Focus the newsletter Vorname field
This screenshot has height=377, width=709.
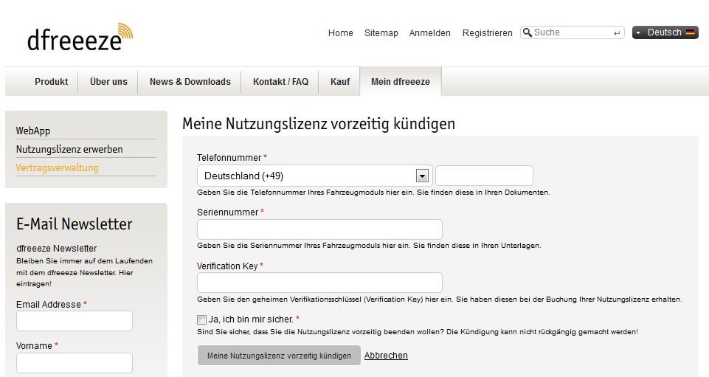75,363
